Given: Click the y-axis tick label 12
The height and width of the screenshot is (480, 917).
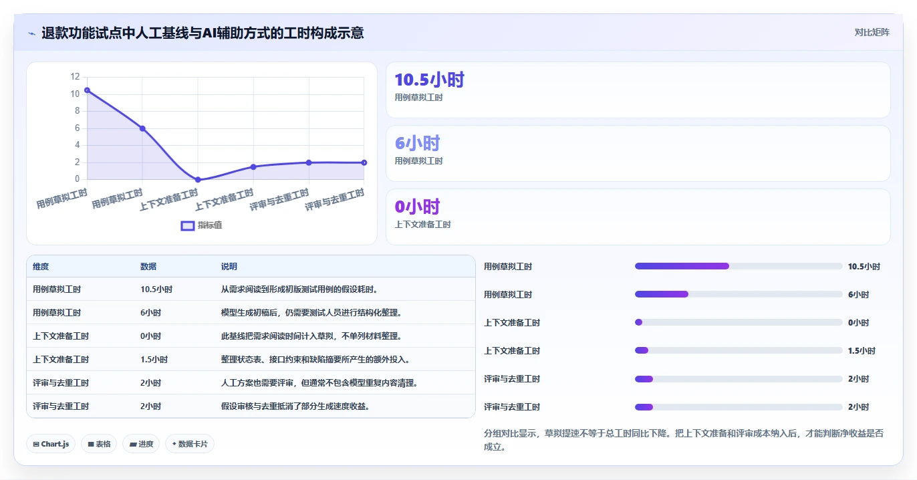Looking at the screenshot, I should (x=75, y=77).
